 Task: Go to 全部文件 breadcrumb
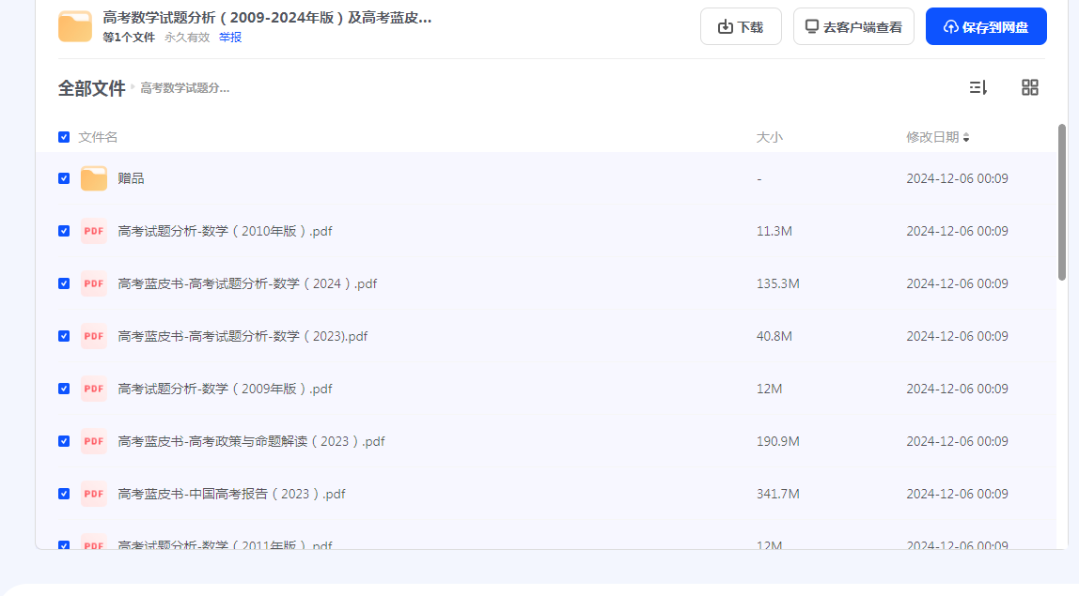coord(91,88)
